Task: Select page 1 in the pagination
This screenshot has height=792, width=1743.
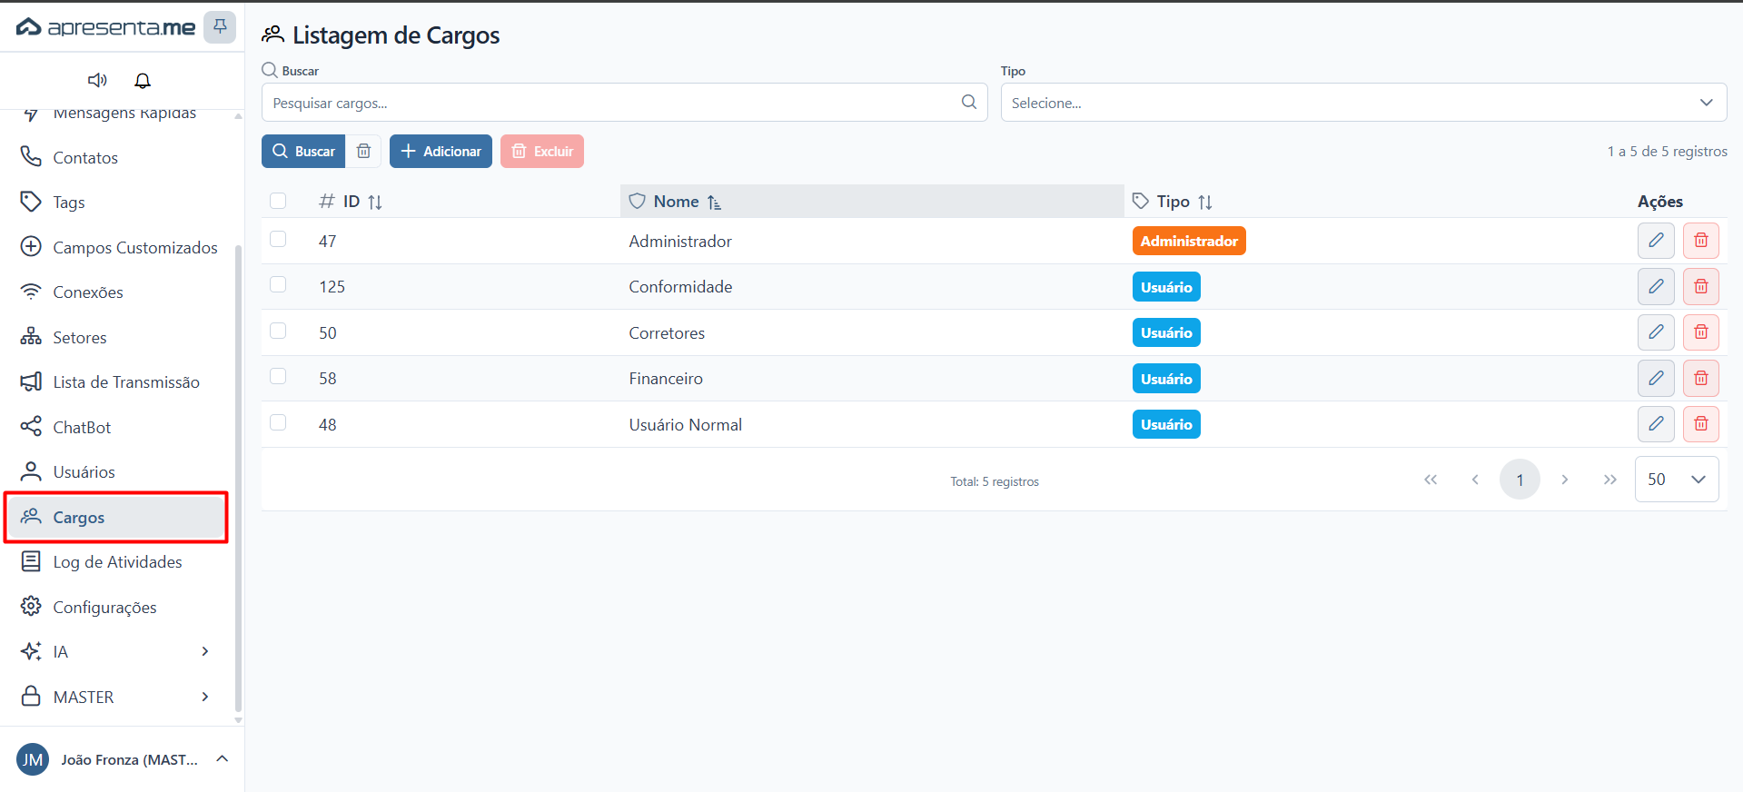Action: (x=1520, y=480)
